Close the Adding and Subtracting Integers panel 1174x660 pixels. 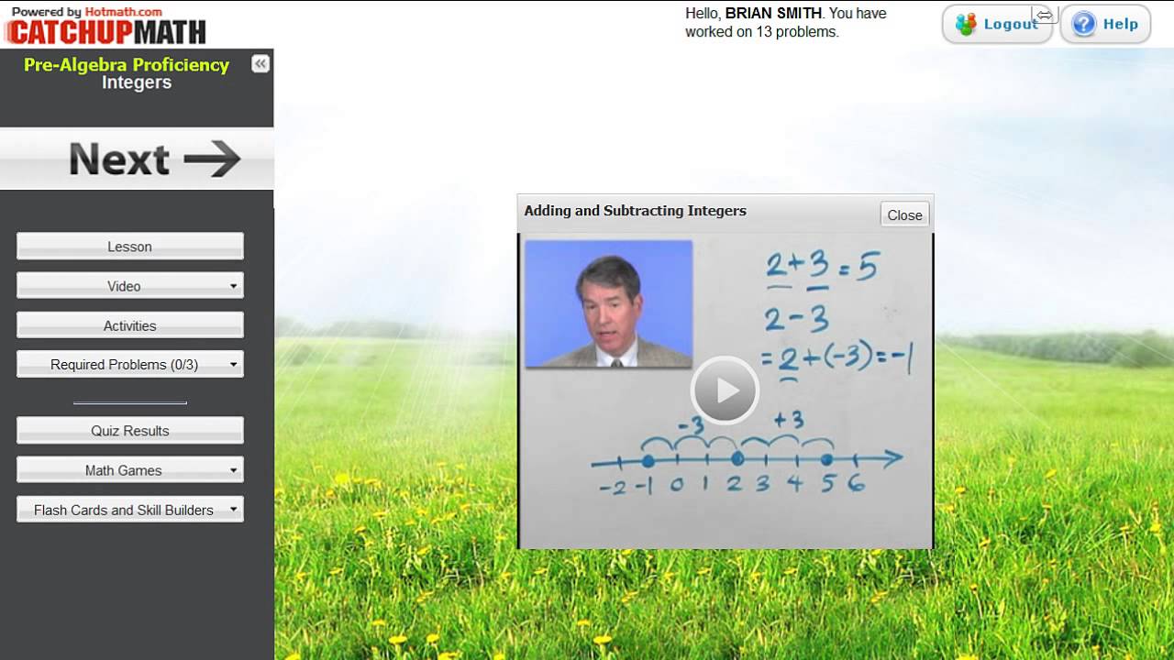pos(904,214)
